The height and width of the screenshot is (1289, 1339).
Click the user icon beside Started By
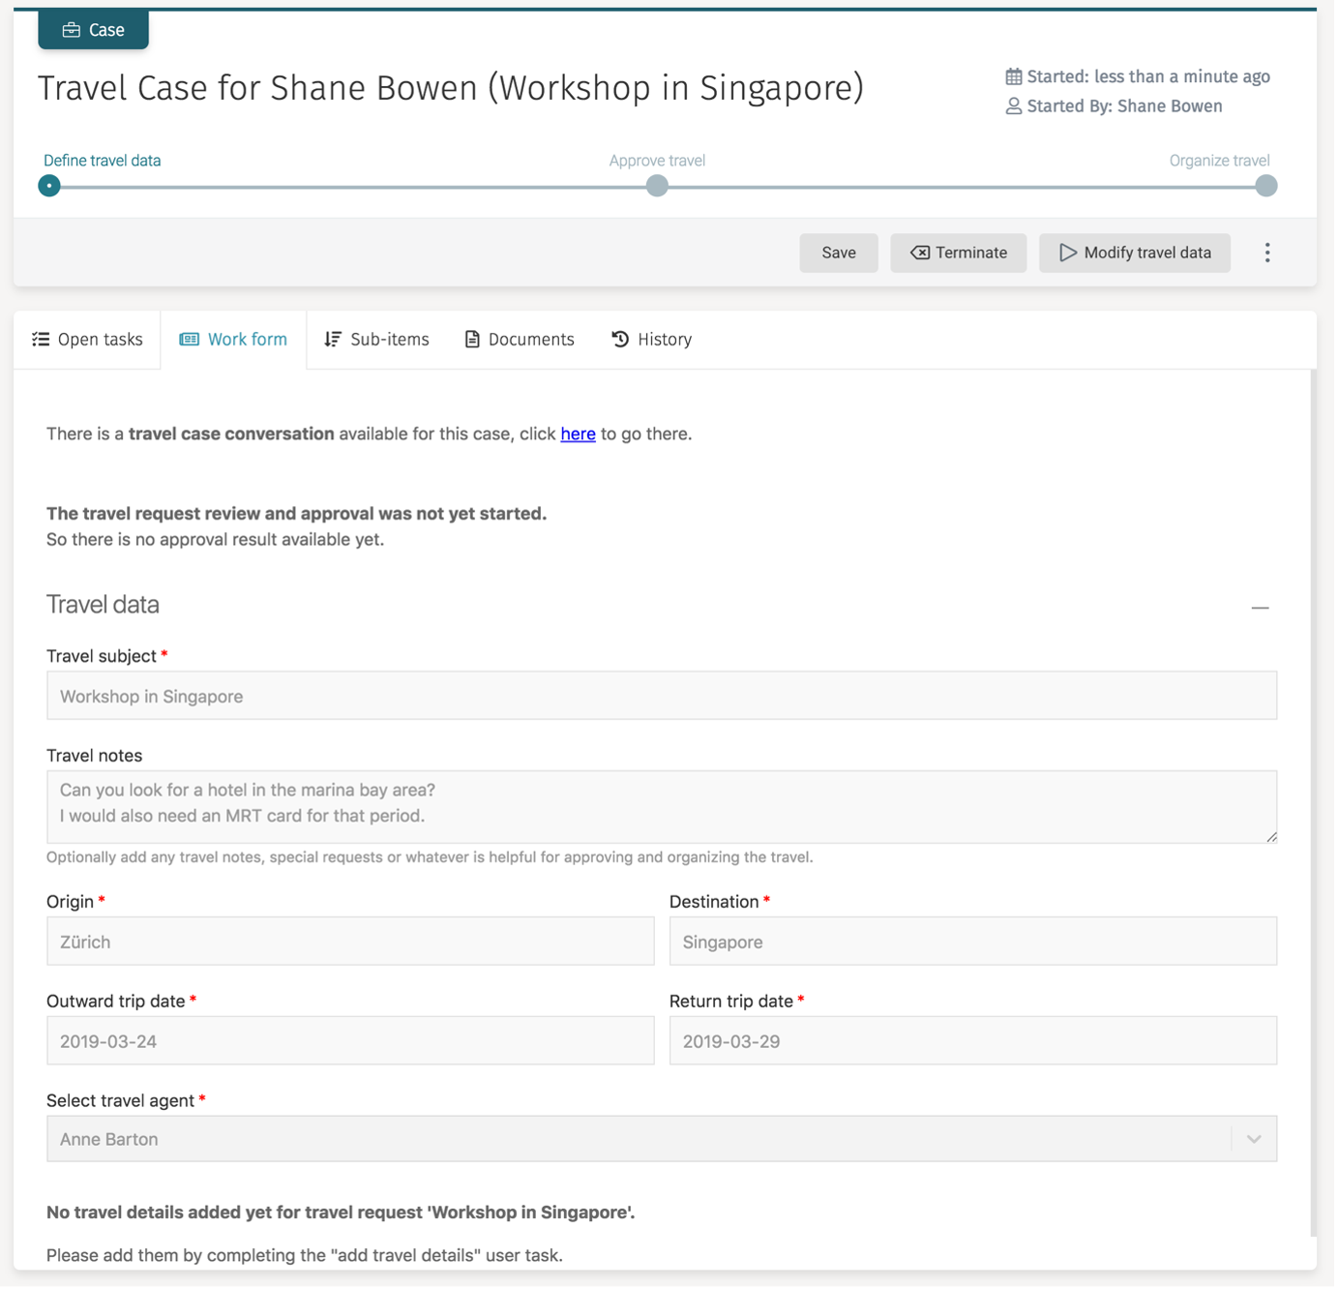pyautogui.click(x=1013, y=106)
